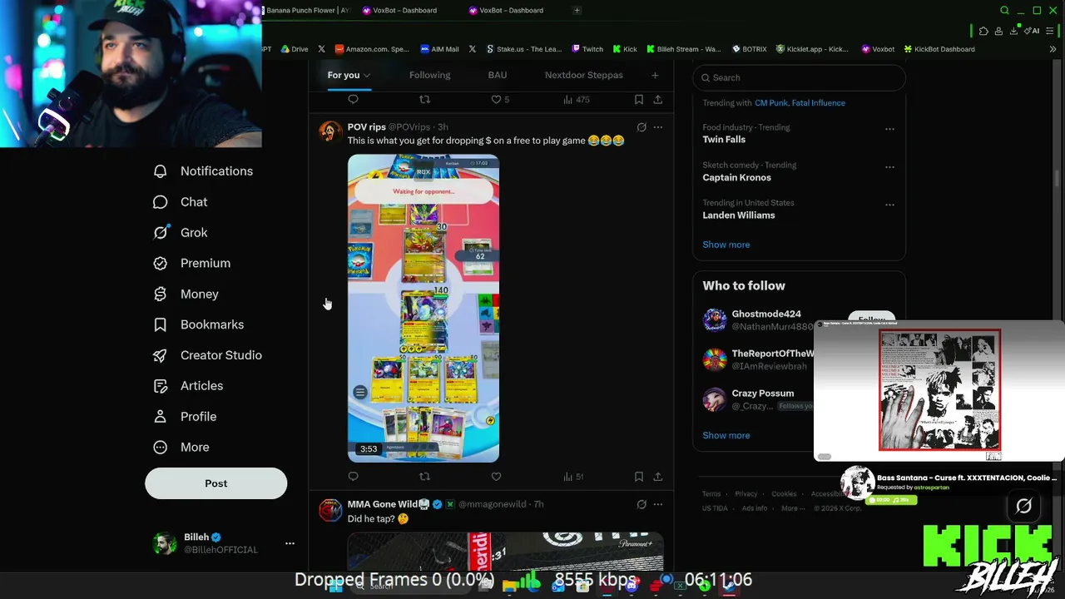
Task: Share the post with 475 views
Action: pos(657,100)
